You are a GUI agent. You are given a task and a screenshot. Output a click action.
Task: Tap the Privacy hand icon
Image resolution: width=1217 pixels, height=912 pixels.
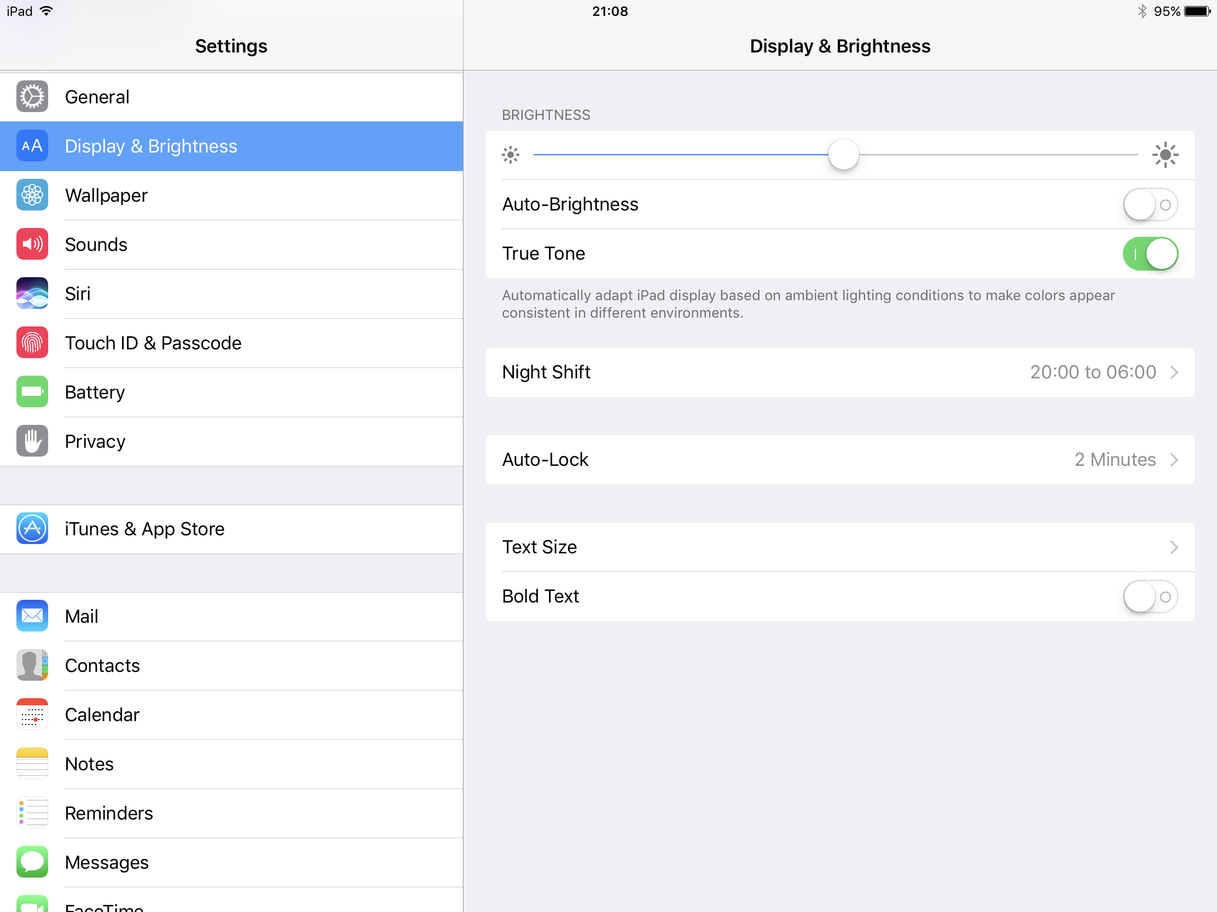[x=32, y=441]
